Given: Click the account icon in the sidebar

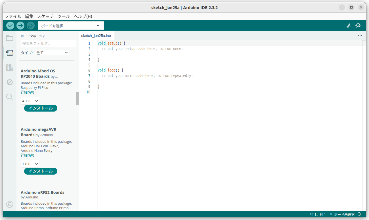Looking at the screenshot, I should (10, 204).
